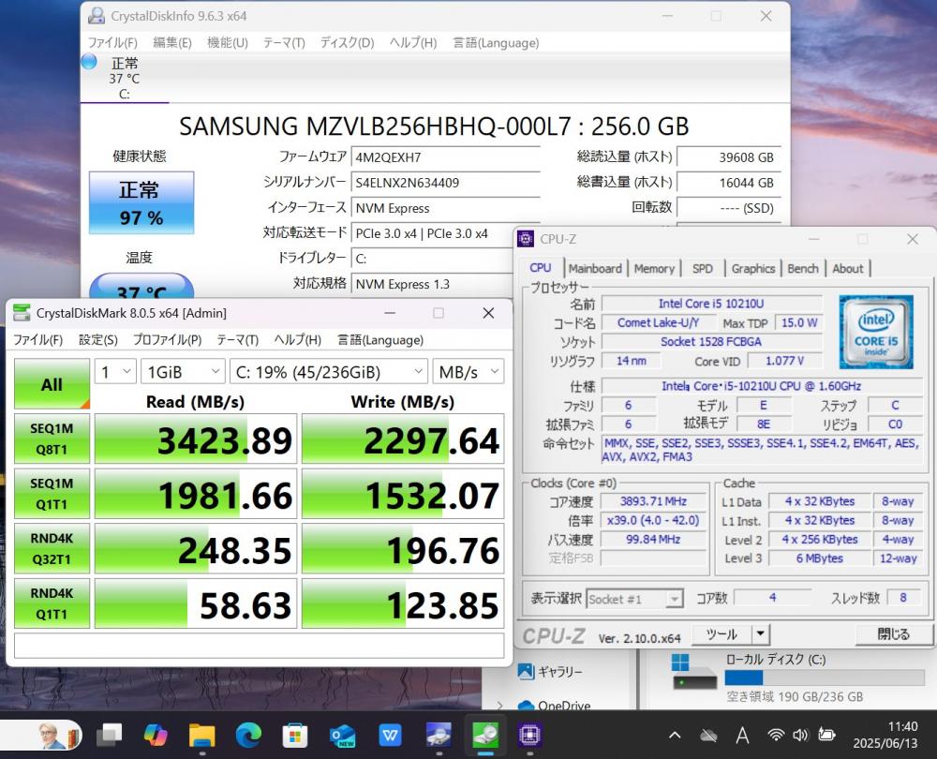
Task: Open the test count dropdown showing 1
Action: coord(115,372)
